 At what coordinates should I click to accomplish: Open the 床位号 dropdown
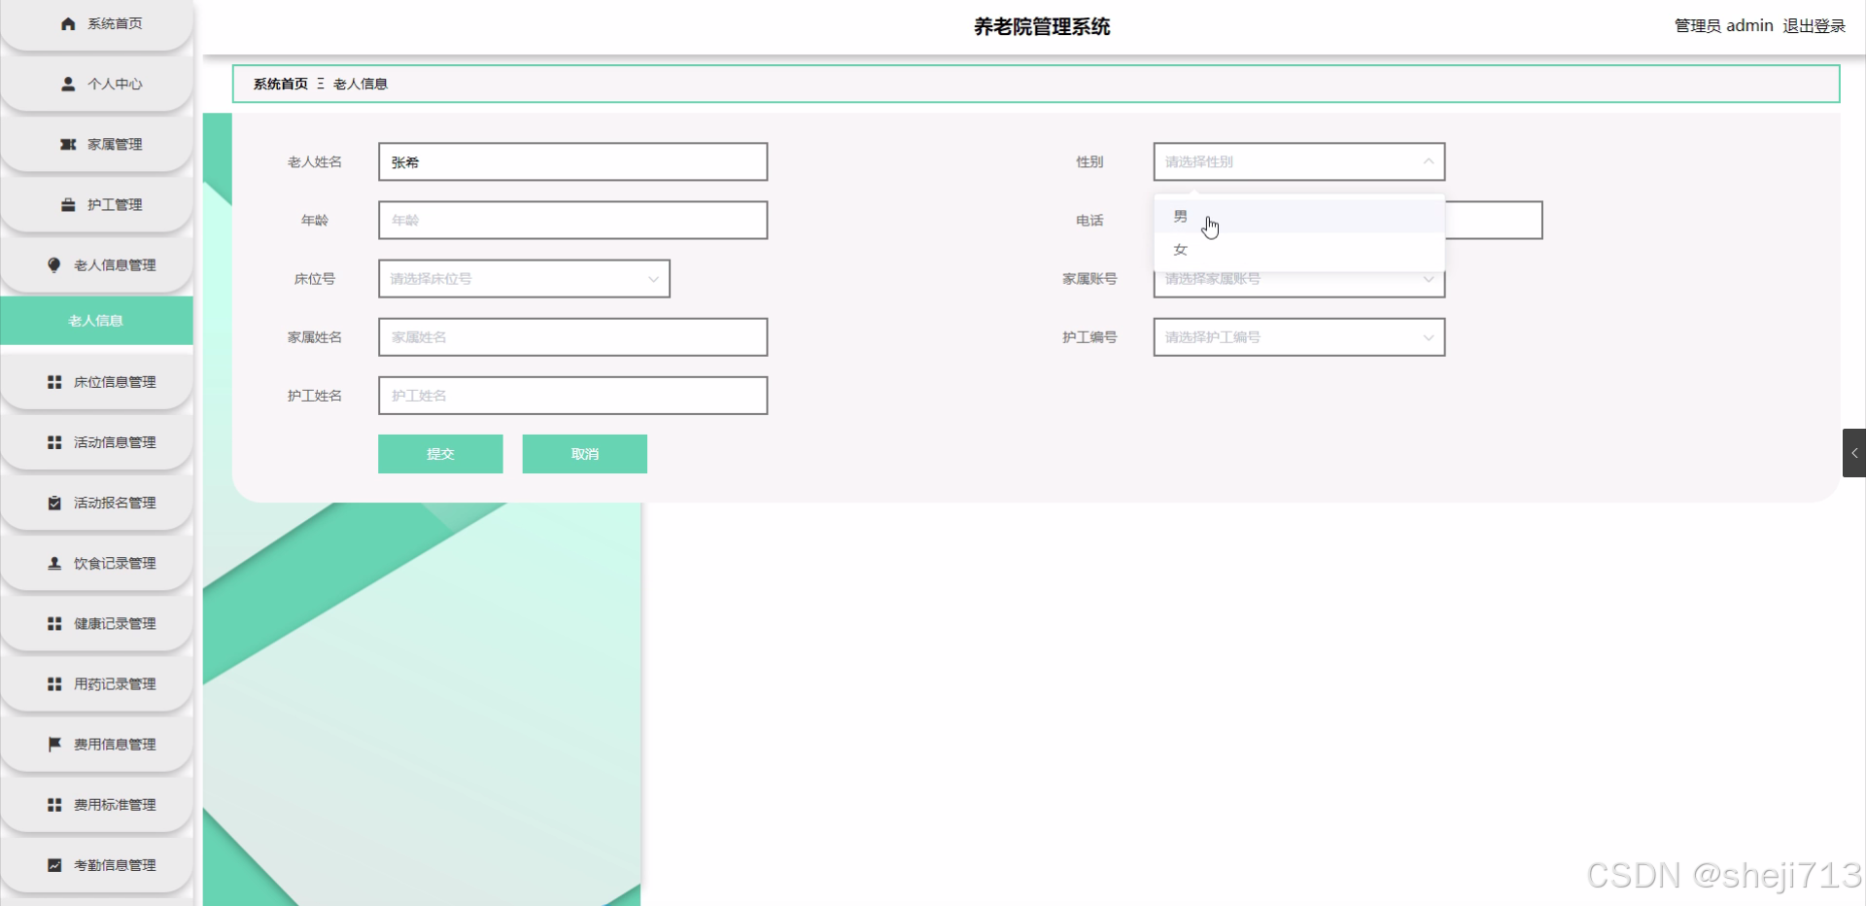coord(523,278)
